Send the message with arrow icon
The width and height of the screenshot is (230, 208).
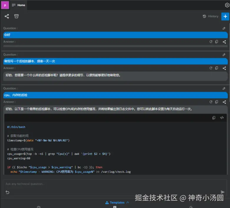click(x=223, y=192)
